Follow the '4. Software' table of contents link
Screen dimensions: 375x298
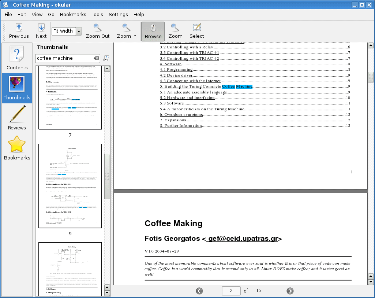click(x=170, y=64)
